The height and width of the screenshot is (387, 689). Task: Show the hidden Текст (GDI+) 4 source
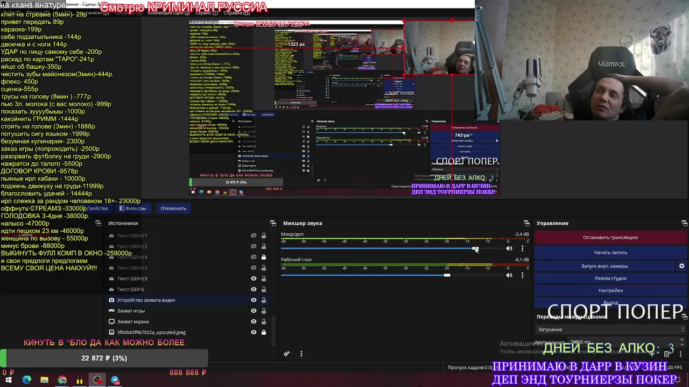coord(254,257)
